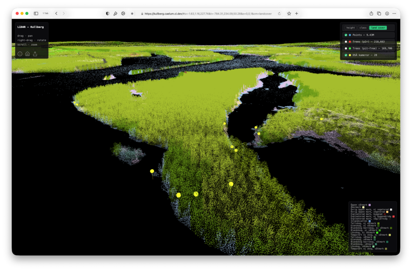The width and height of the screenshot is (412, 271).
Task: Toggle the browser sidebar icon
Action: 36,14
